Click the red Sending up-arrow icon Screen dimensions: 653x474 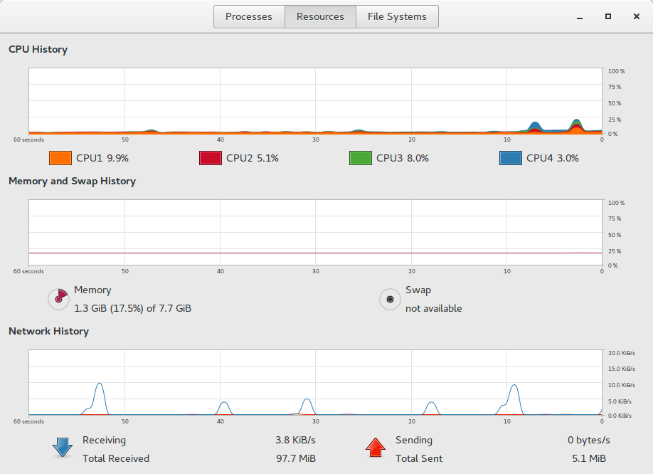click(x=375, y=448)
